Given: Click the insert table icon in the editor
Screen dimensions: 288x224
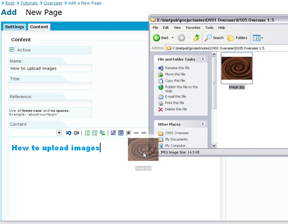Looking at the screenshot, I should tap(113, 133).
